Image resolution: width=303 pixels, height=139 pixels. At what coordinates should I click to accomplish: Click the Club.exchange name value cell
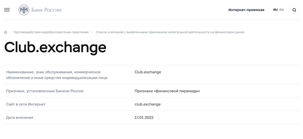(x=148, y=72)
